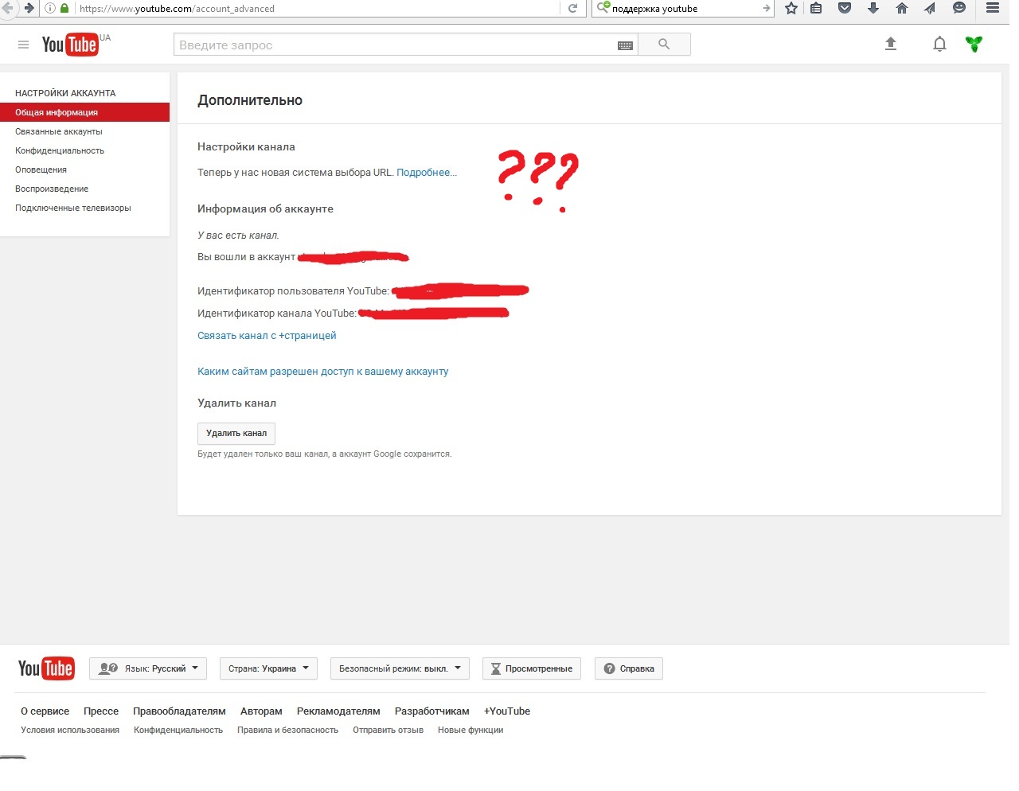Reload the page with the refresh icon
1019x791 pixels.
pyautogui.click(x=572, y=9)
